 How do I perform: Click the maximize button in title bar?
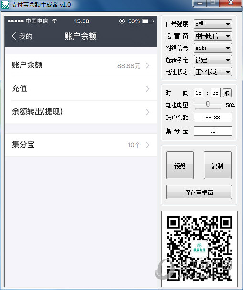point(213,3)
